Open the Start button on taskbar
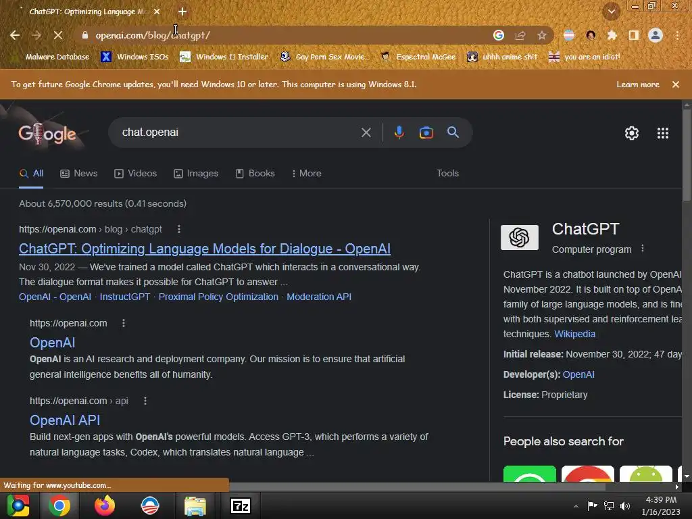The image size is (692, 519). (x=18, y=505)
